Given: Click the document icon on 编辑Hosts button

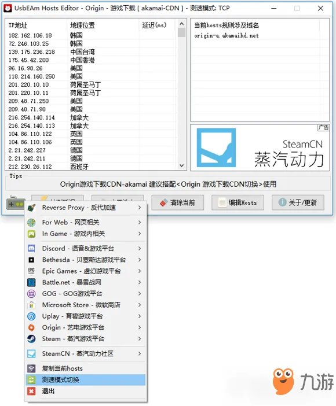Looking at the screenshot, I should (x=222, y=202).
